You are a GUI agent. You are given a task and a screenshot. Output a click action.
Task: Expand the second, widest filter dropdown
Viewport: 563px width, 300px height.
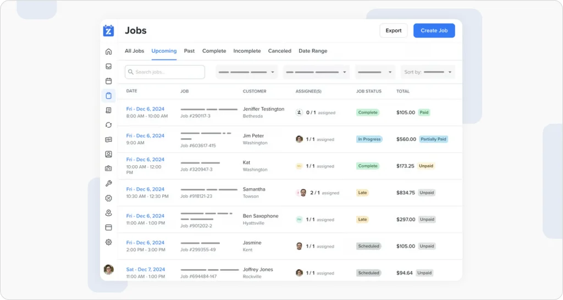(x=316, y=72)
